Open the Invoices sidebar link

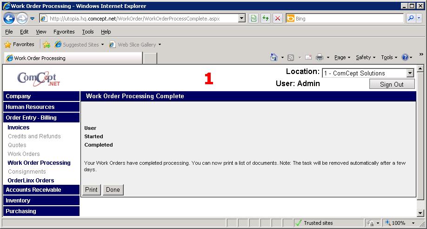19,128
